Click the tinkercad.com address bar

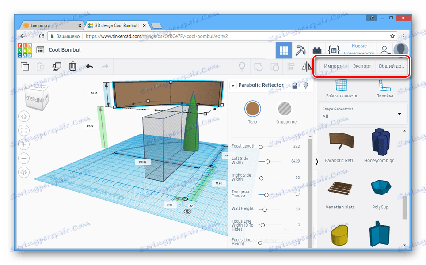[222, 36]
